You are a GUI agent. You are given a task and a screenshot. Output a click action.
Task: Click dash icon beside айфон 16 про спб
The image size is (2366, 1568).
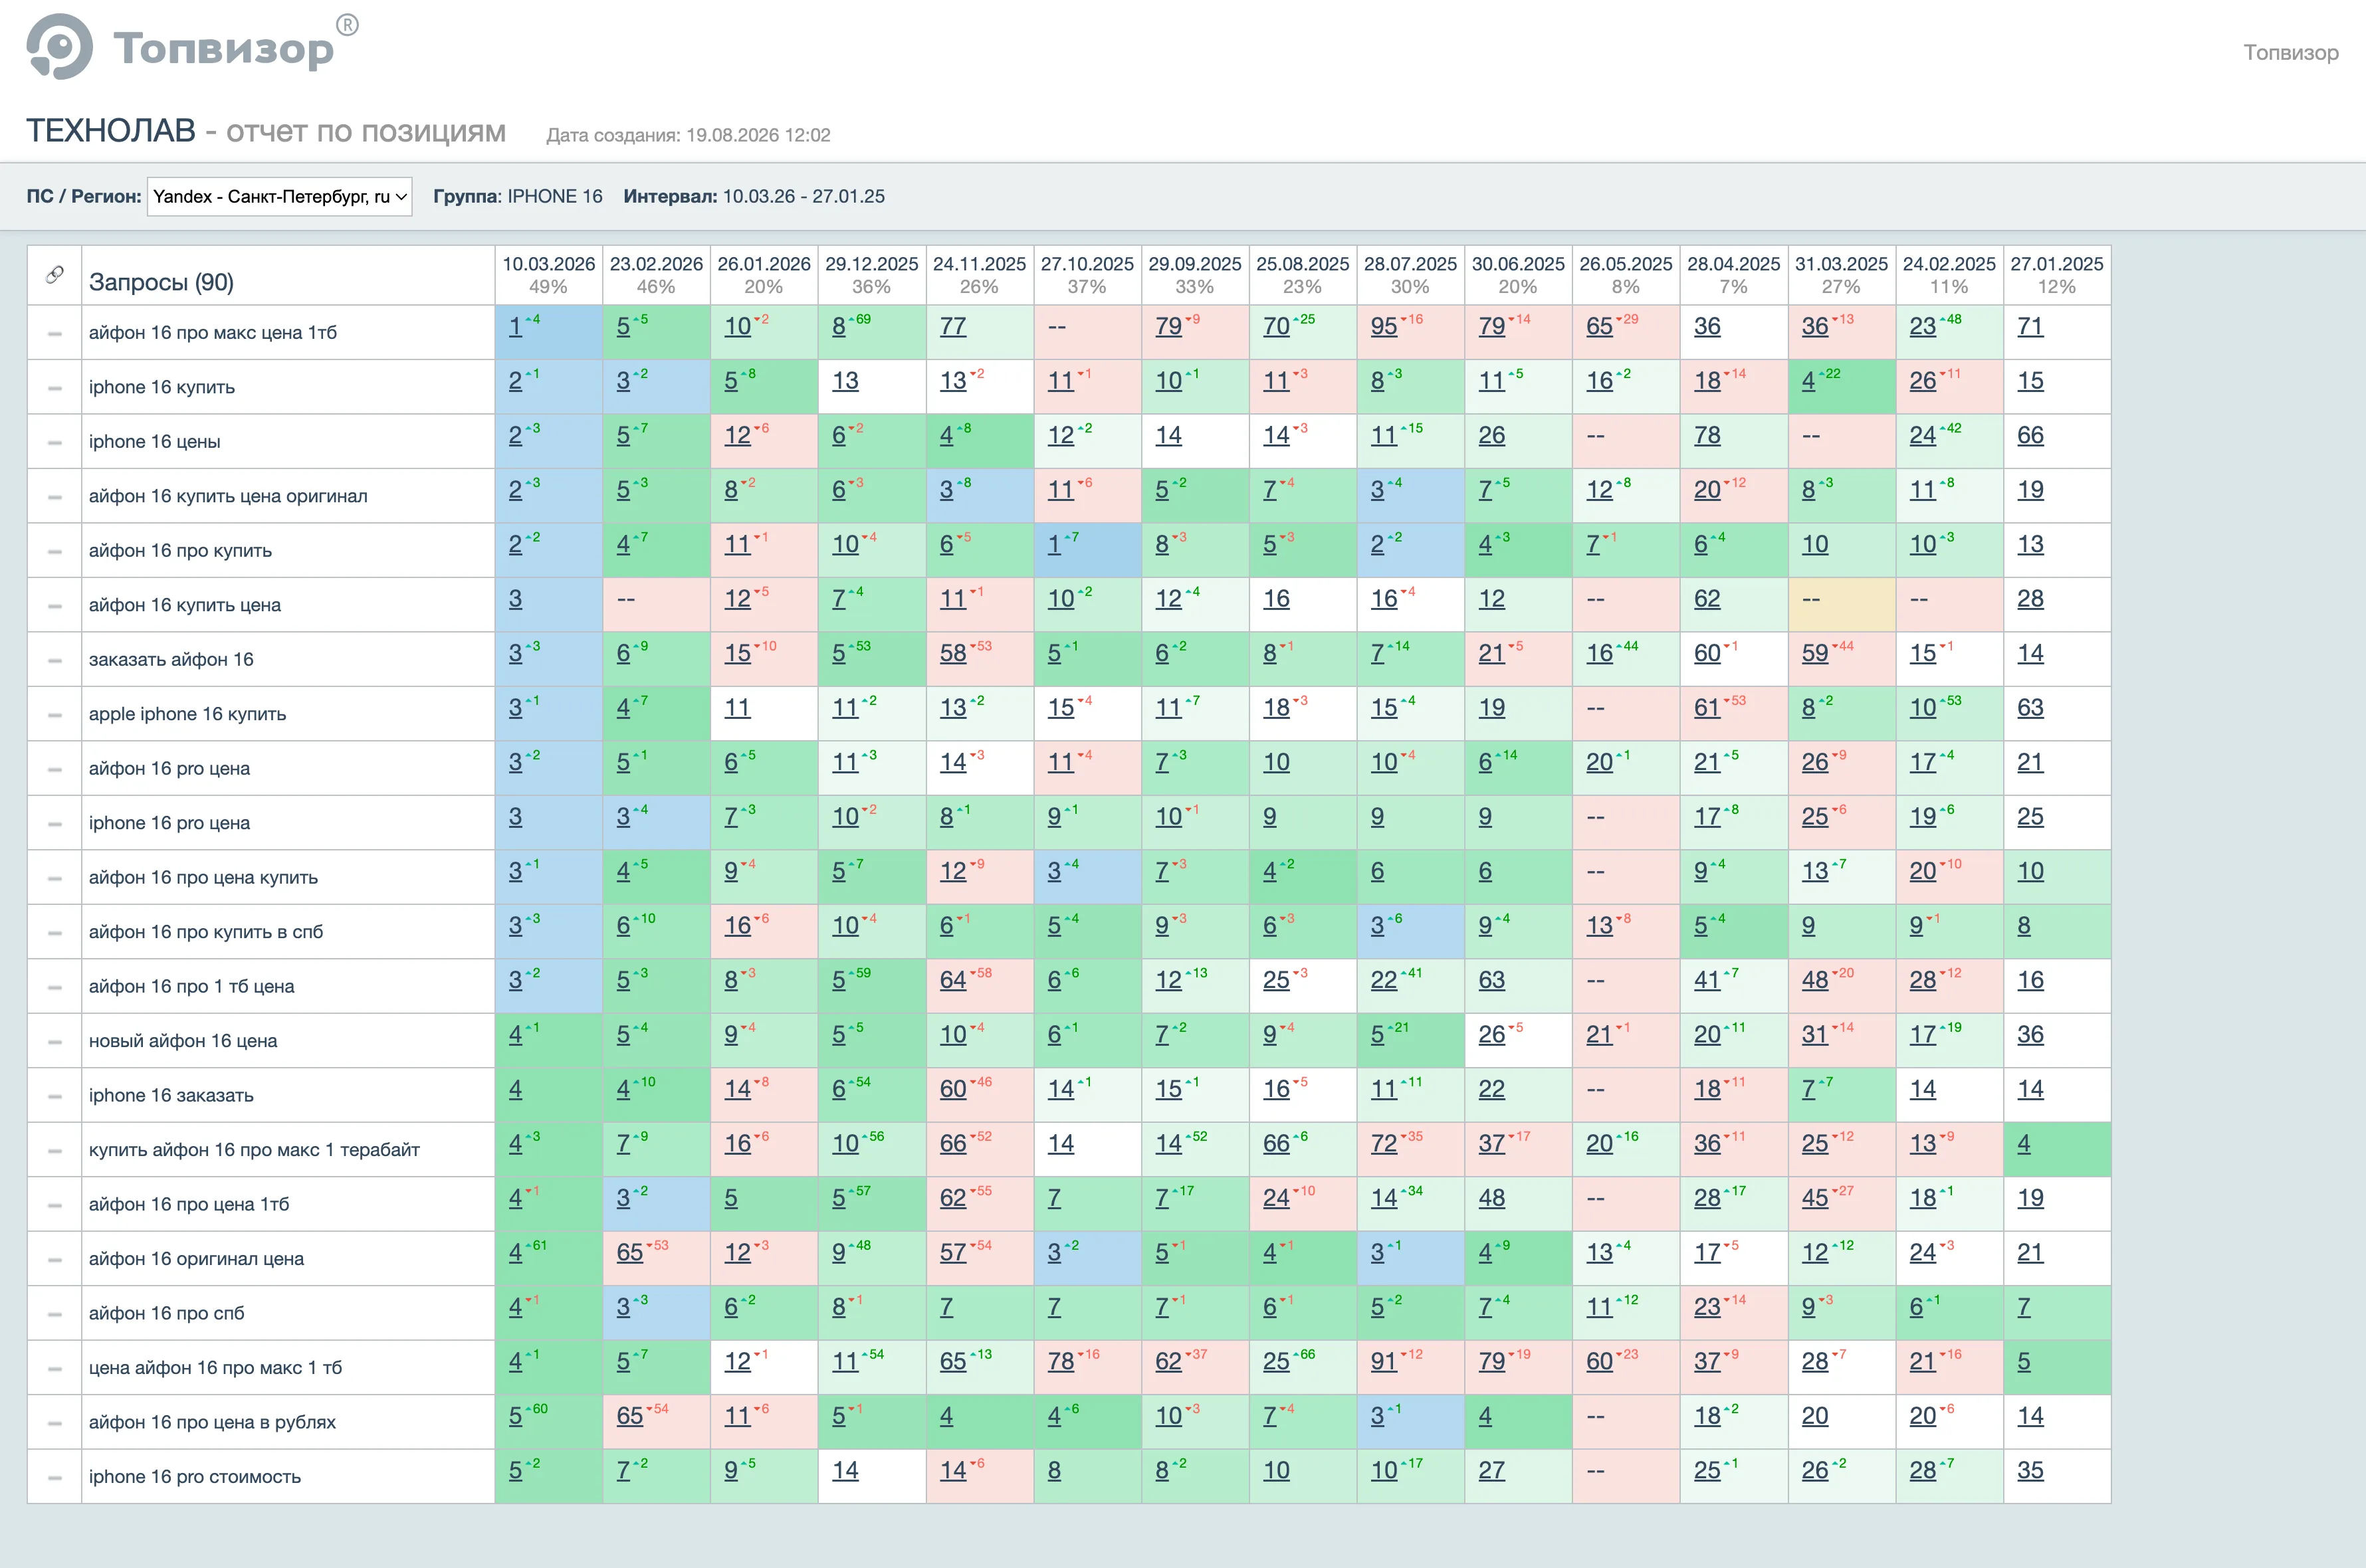55,1314
